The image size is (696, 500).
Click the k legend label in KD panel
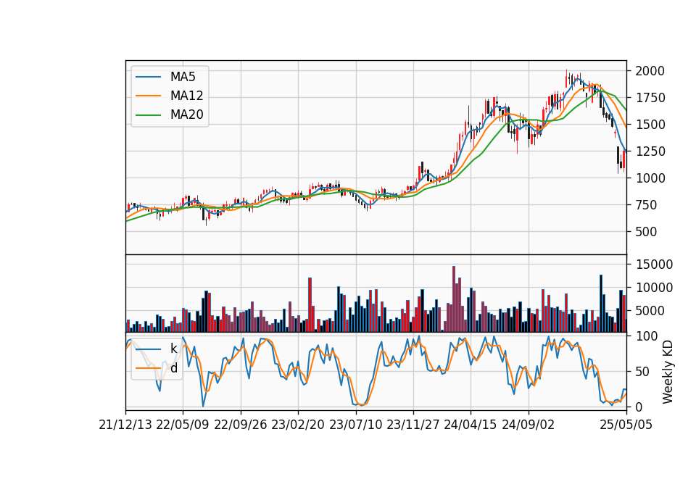pyautogui.click(x=173, y=349)
